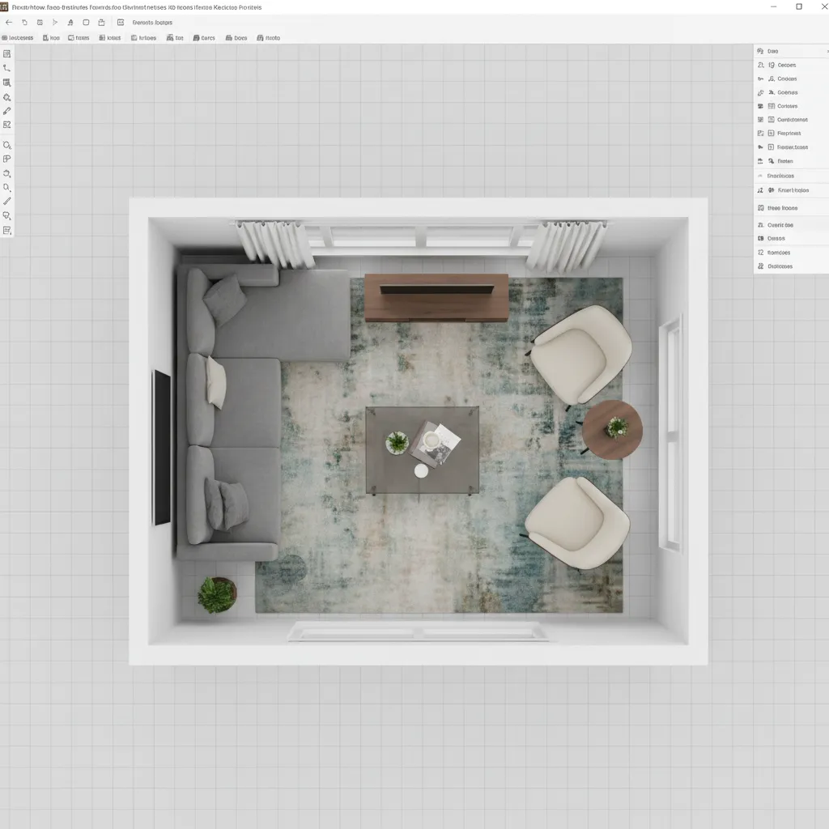Select the glass coffee table in the floor plan
The height and width of the screenshot is (829, 829).
point(423,449)
